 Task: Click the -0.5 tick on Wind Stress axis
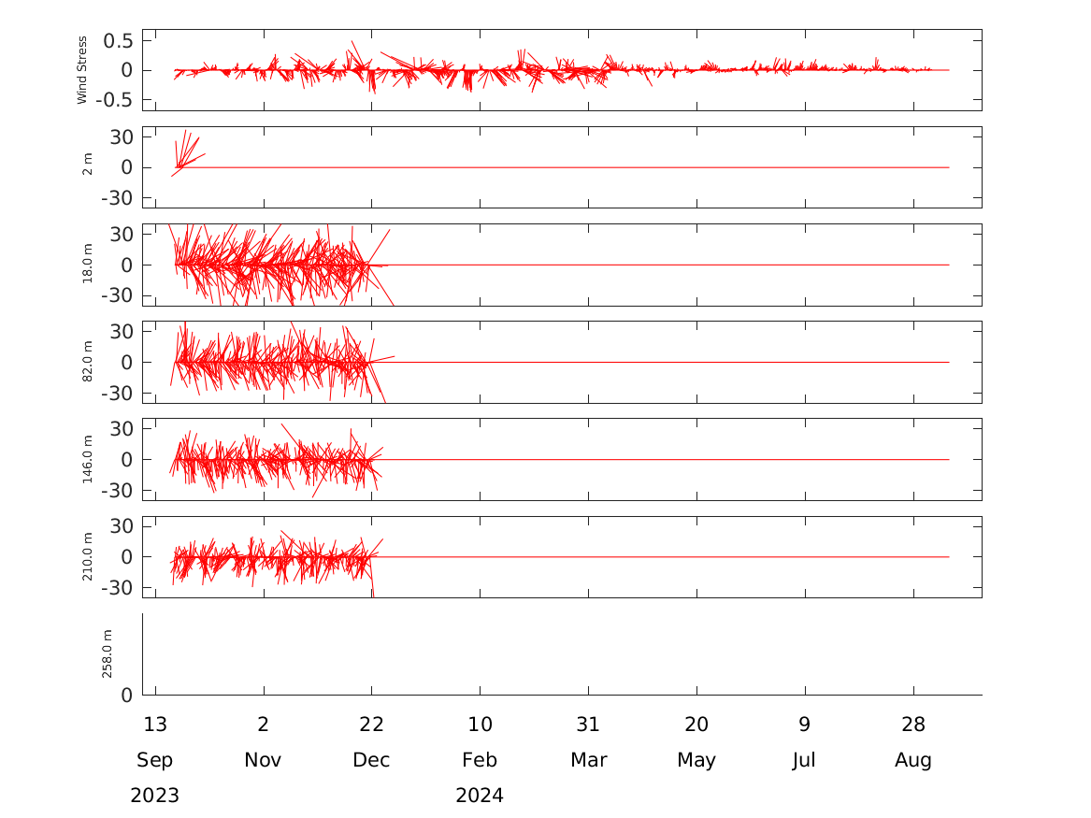click(x=113, y=100)
